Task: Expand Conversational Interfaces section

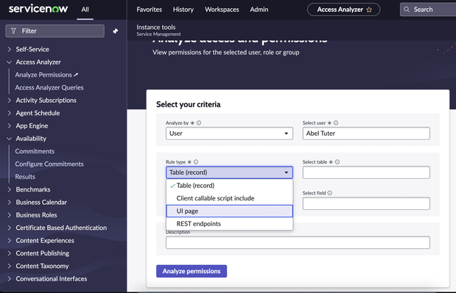Action: coord(10,279)
